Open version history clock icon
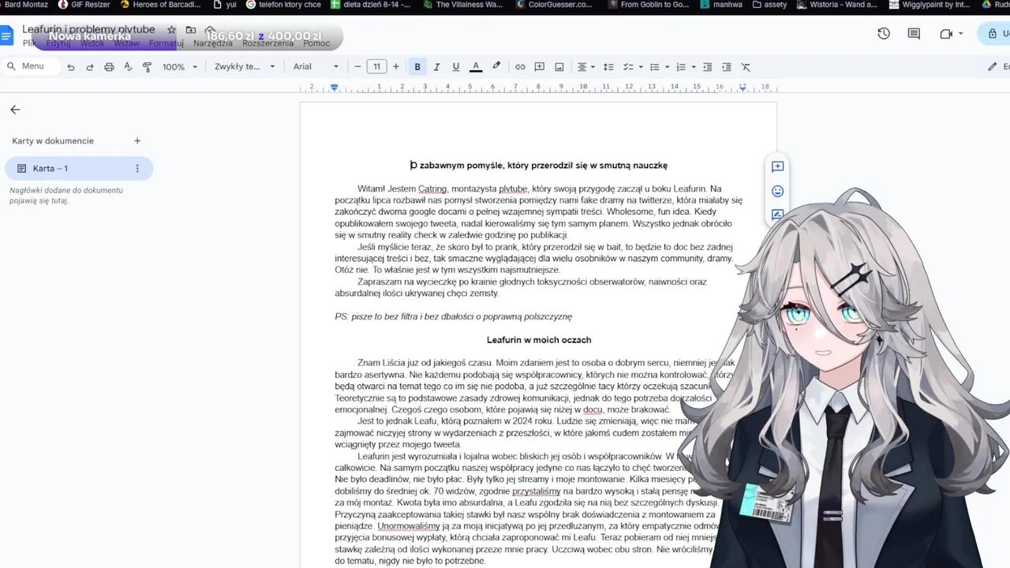 pyautogui.click(x=884, y=34)
